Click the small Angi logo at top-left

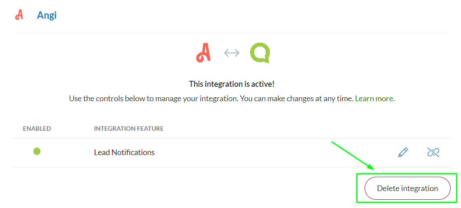coord(19,15)
